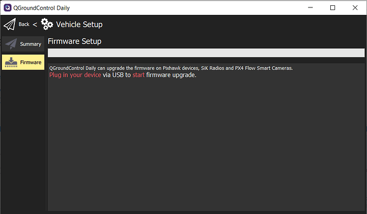Click the QGroundControl logo in title bar
Screen dimensions: 367x214
tap(7, 8)
